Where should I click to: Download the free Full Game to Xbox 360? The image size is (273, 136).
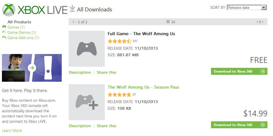pyautogui.click(x=239, y=71)
